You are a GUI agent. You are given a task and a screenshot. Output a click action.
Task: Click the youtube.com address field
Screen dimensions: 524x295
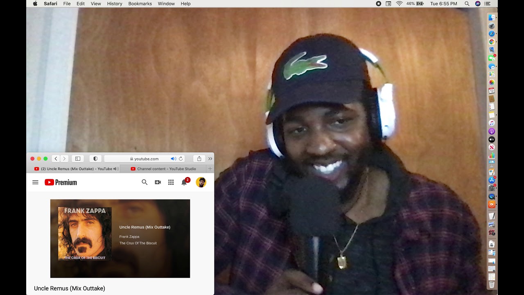(144, 159)
